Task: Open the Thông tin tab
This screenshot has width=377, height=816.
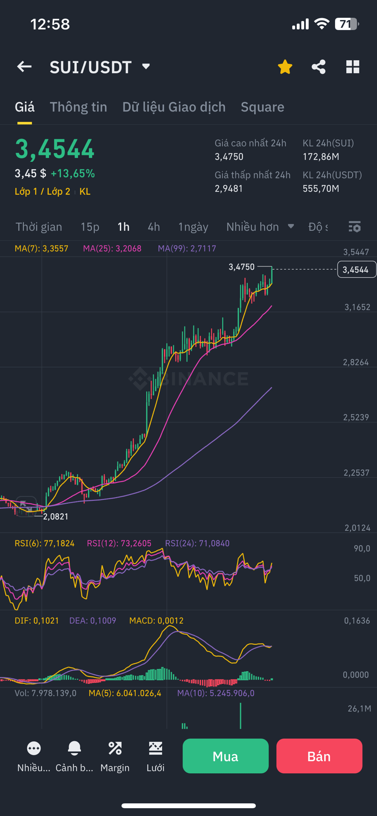Action: tap(78, 107)
